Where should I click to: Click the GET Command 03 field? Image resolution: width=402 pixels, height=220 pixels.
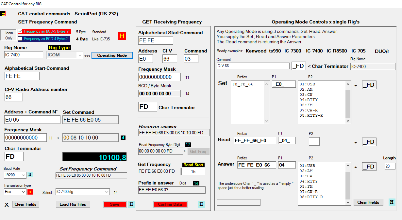tap(191, 59)
